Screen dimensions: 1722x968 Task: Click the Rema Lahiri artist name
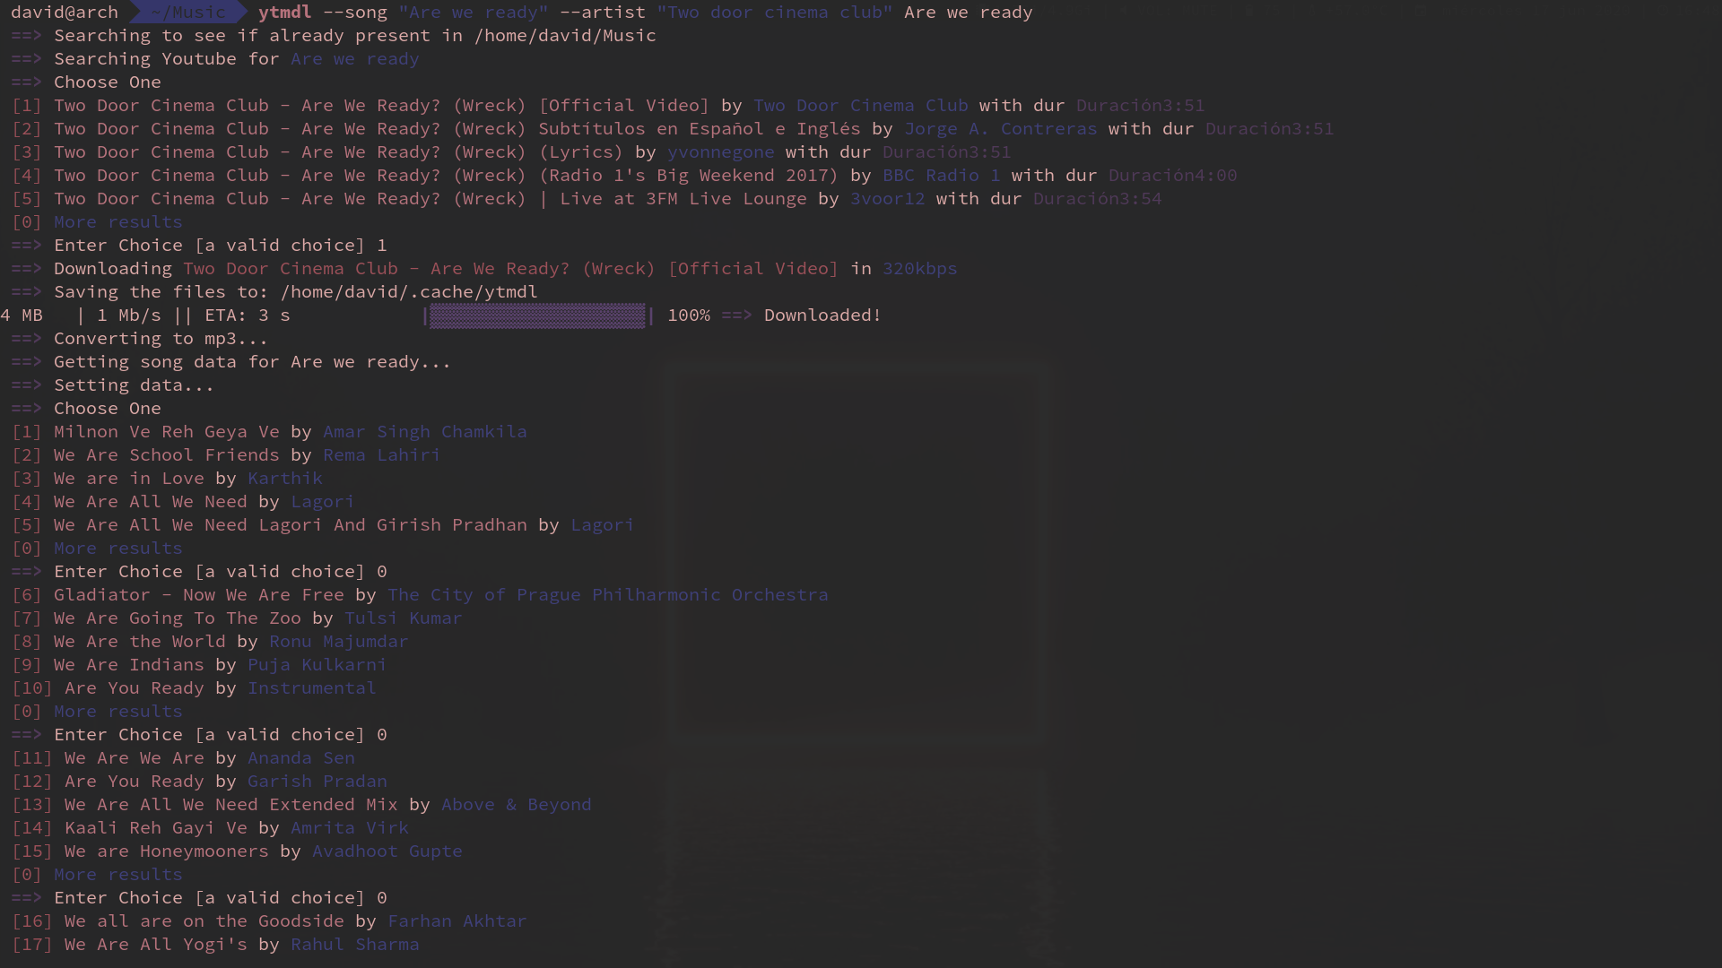tap(381, 455)
